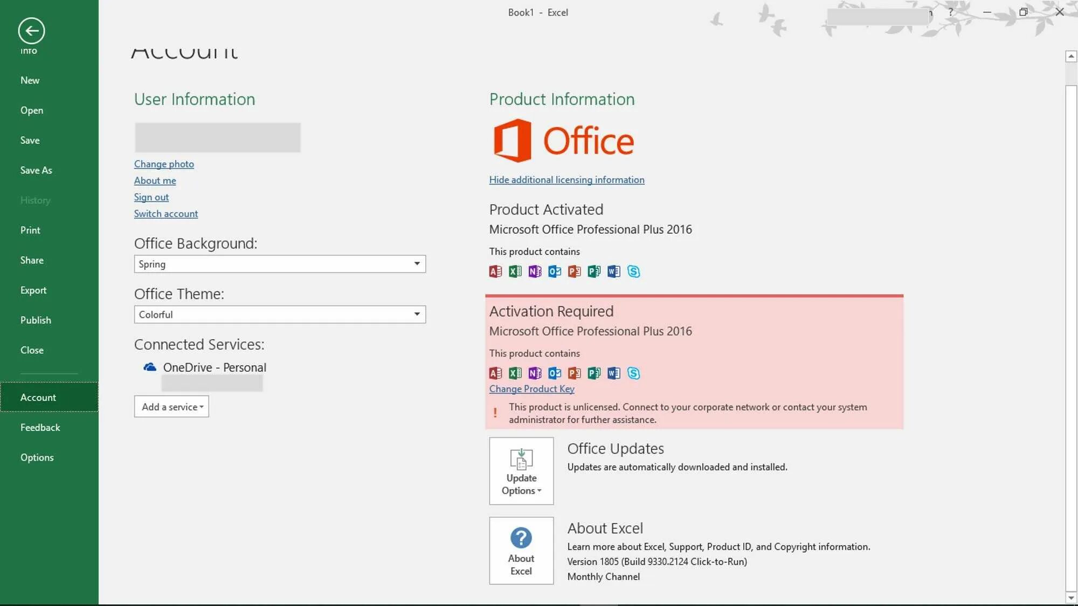Screen dimensions: 1078x606
Task: Open the About Excel button
Action: coord(521,551)
